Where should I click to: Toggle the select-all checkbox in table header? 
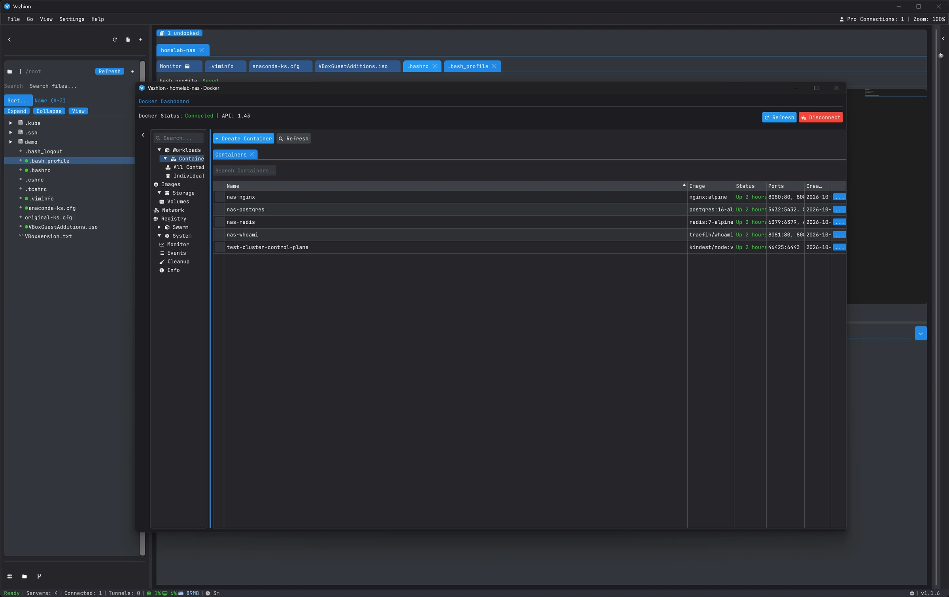click(219, 186)
